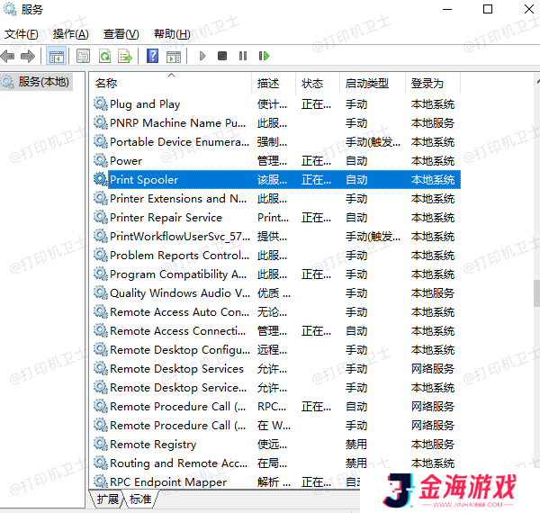
Task: Select the Printer Repair Service name
Action: pos(166,218)
